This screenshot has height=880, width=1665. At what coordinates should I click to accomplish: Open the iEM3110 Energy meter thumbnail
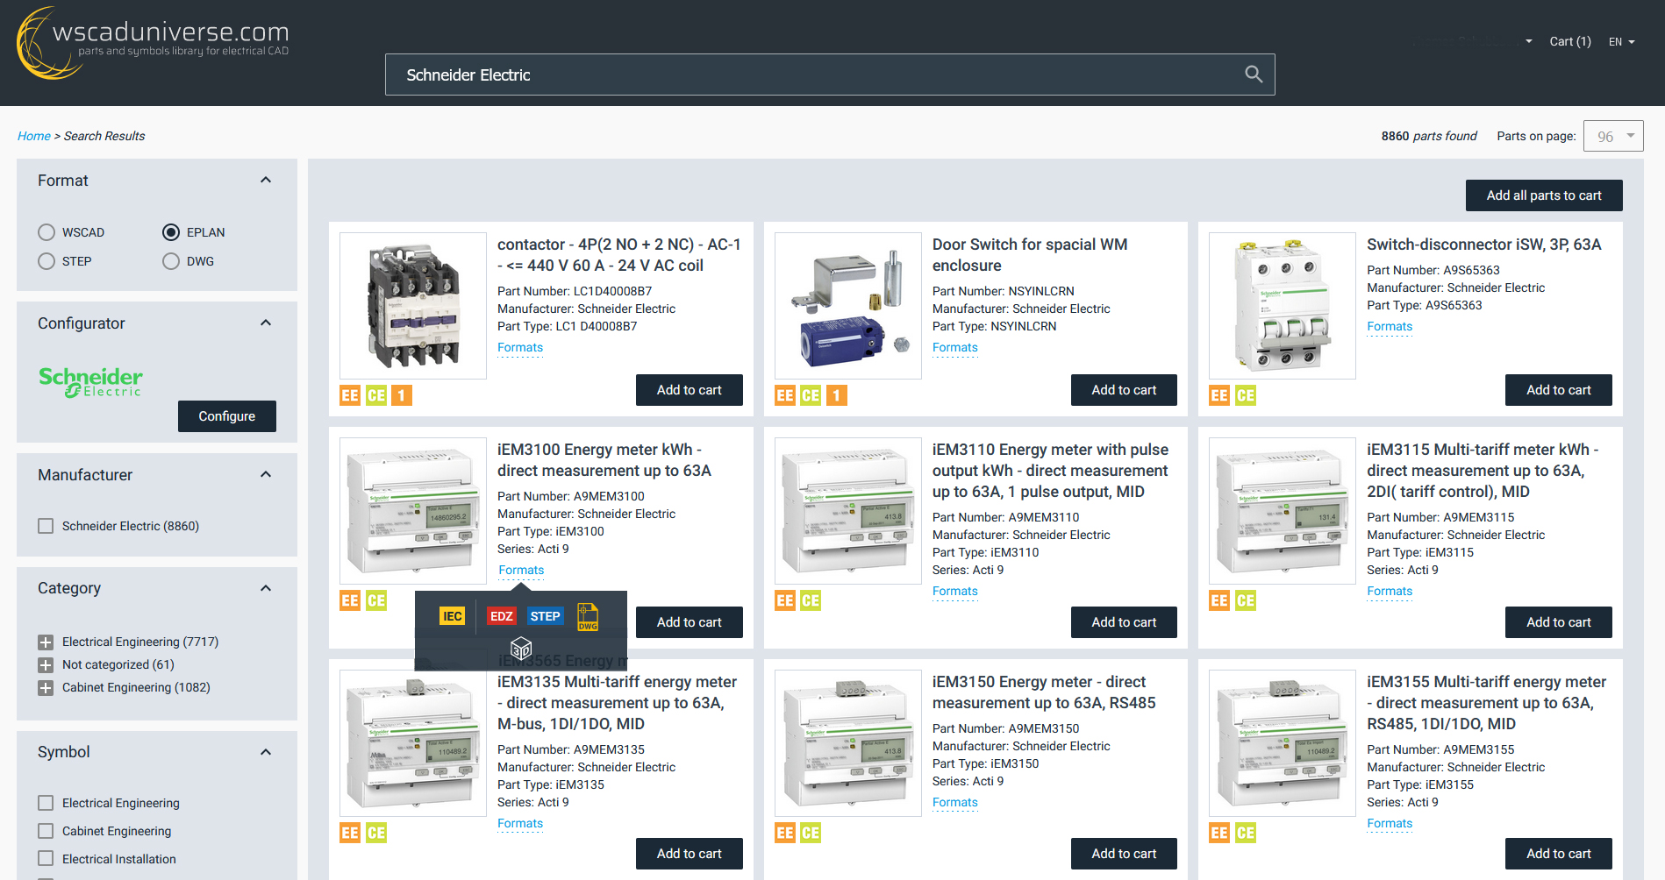point(847,510)
